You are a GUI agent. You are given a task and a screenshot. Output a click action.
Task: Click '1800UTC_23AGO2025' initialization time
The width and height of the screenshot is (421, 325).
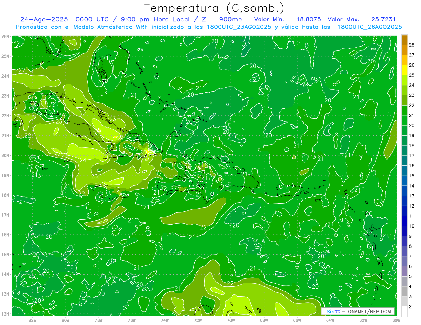pyautogui.click(x=239, y=27)
